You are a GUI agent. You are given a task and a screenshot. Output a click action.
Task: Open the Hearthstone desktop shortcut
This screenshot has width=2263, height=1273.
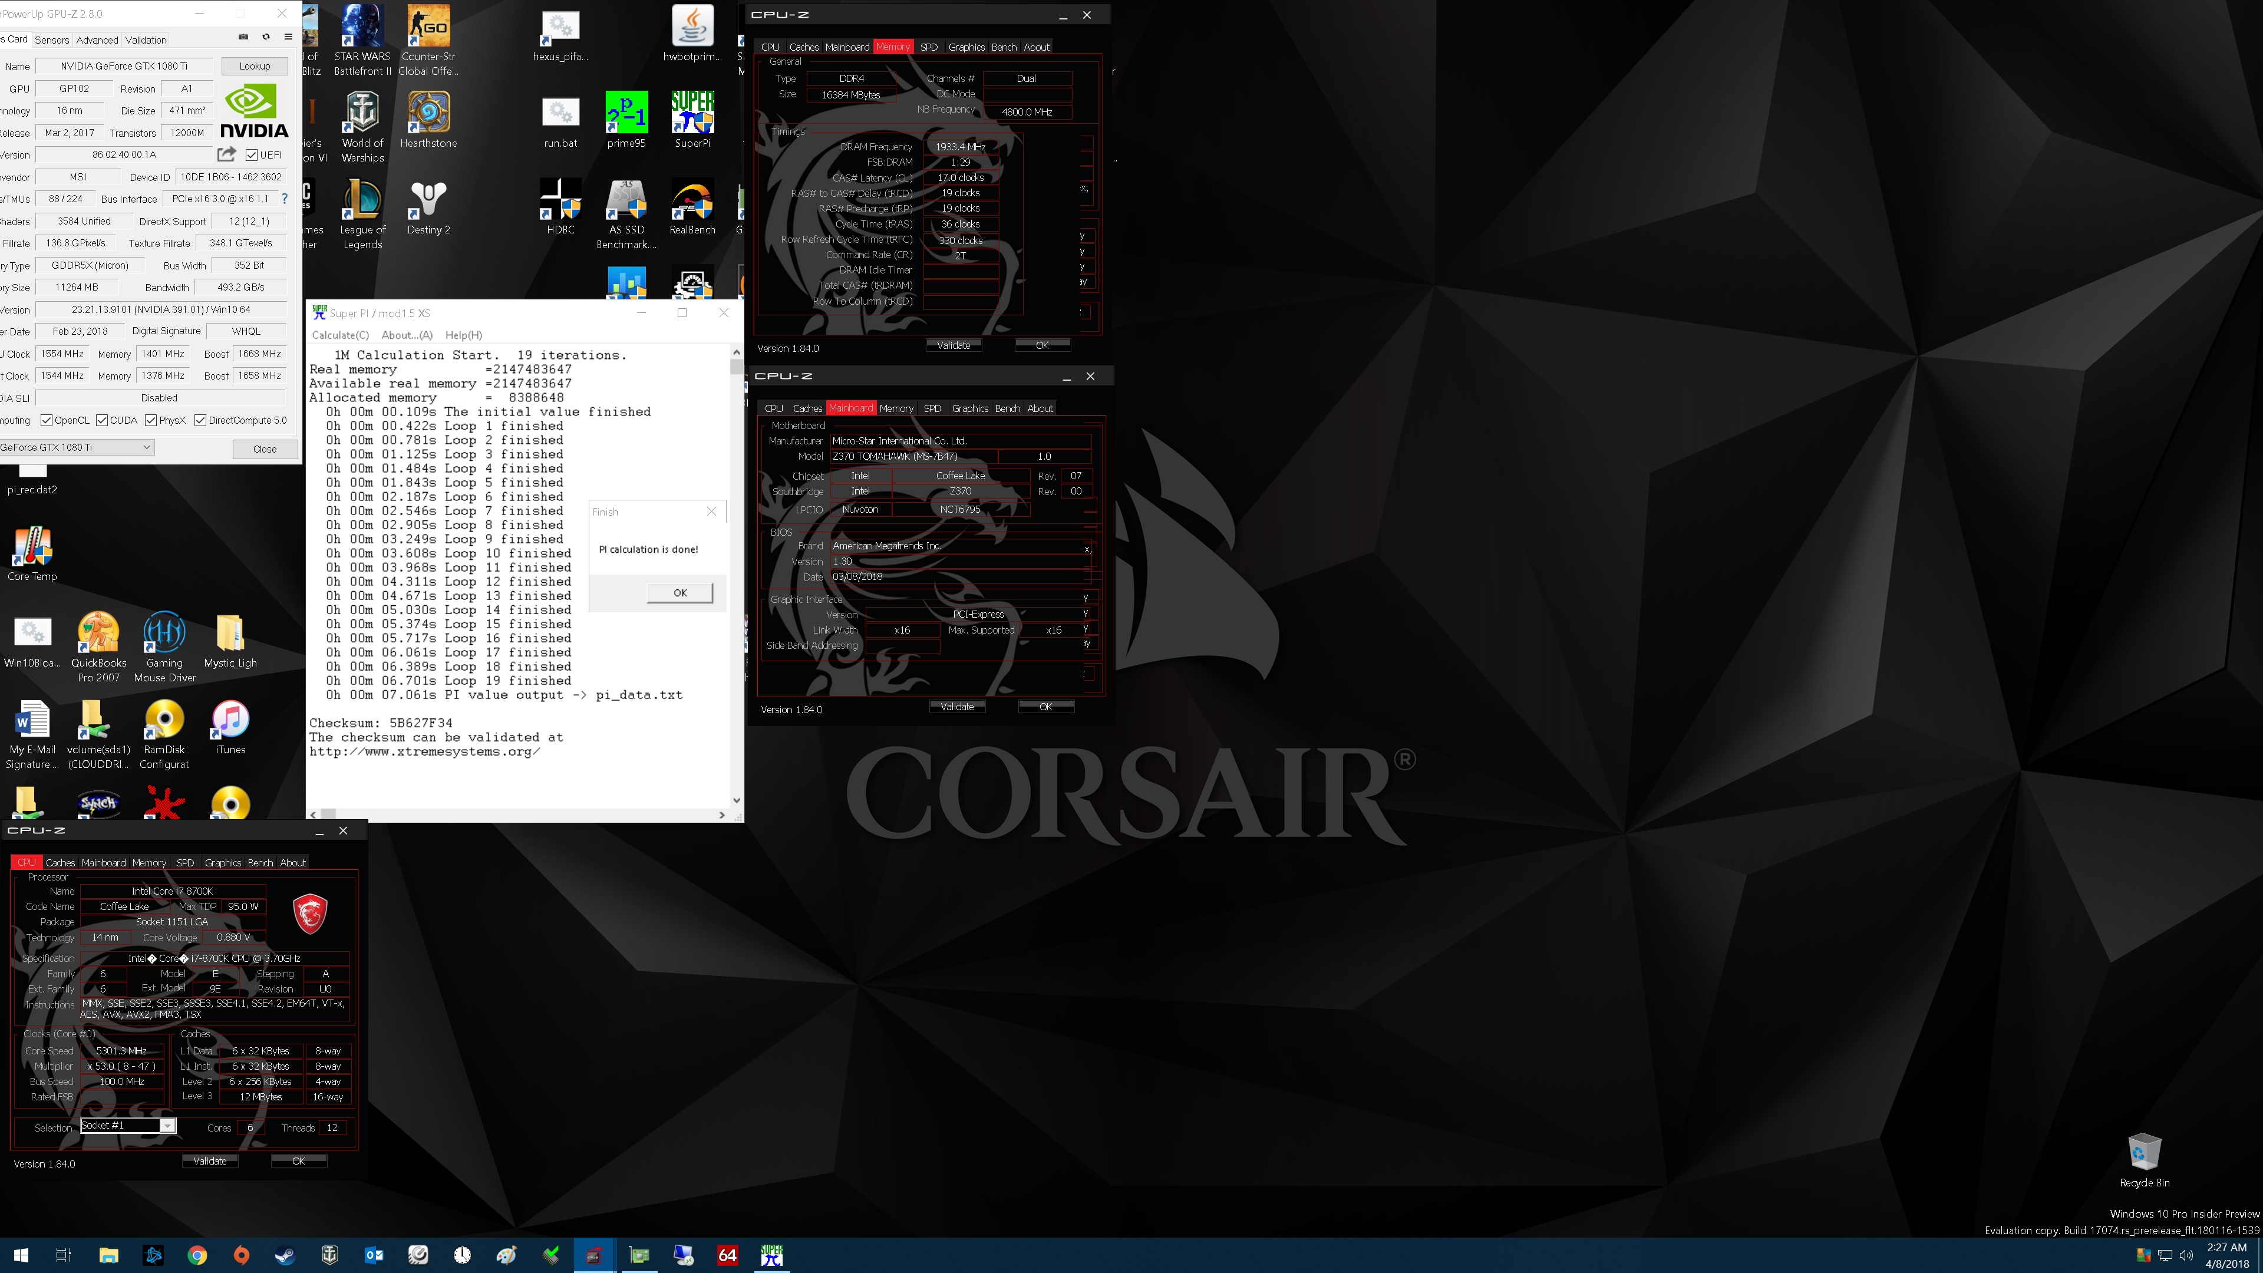(428, 120)
